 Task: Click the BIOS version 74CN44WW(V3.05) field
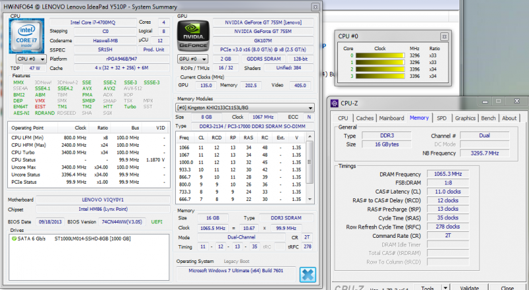pyautogui.click(x=122, y=222)
